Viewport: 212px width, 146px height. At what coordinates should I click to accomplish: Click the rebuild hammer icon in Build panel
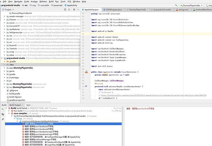3,109
